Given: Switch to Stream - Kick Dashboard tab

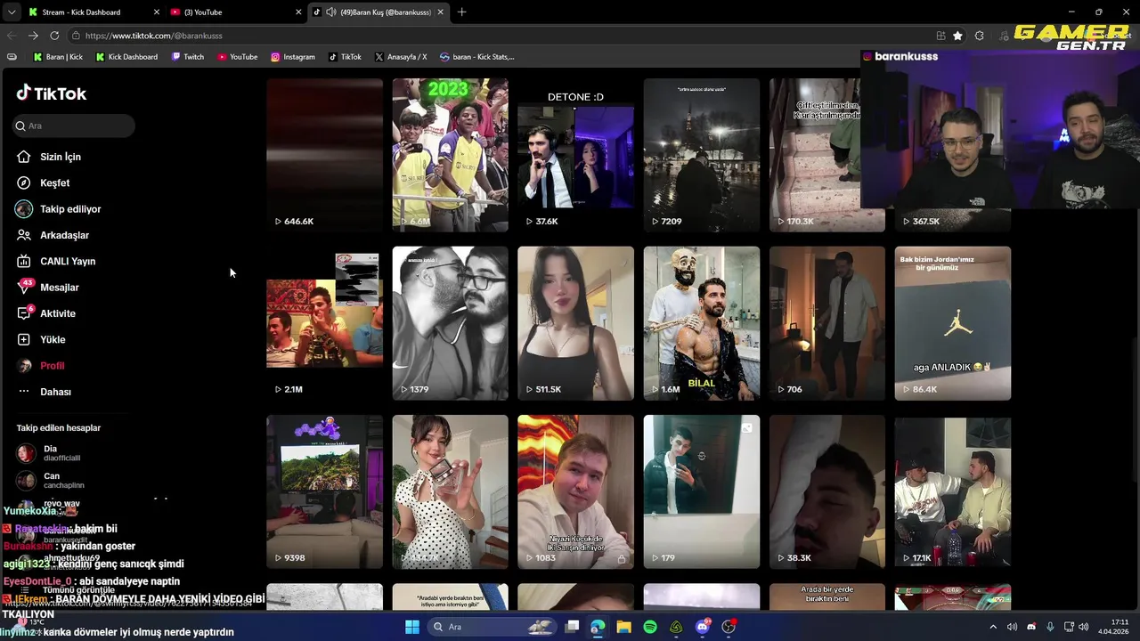Looking at the screenshot, I should point(94,12).
